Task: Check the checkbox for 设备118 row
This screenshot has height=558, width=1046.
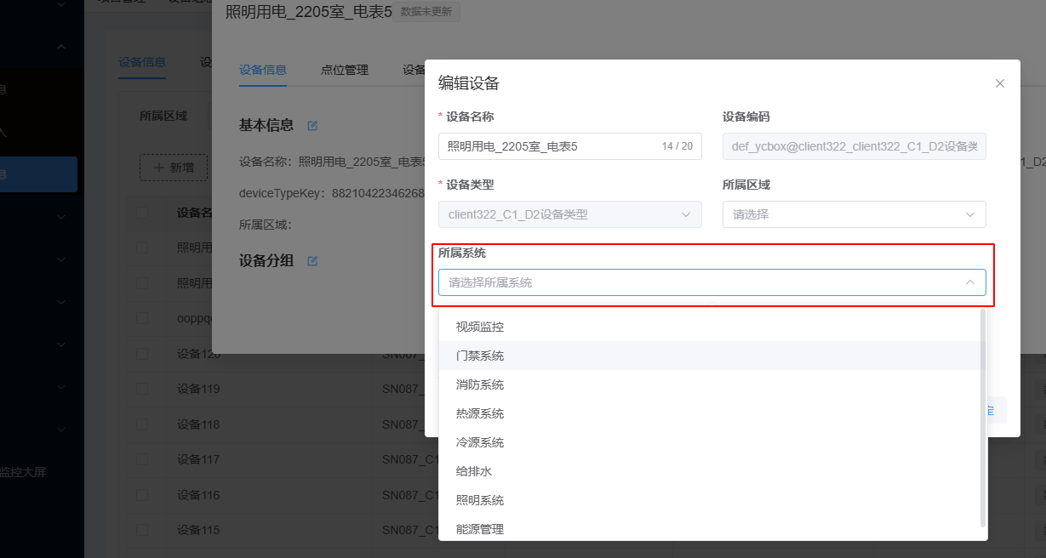Action: point(142,424)
